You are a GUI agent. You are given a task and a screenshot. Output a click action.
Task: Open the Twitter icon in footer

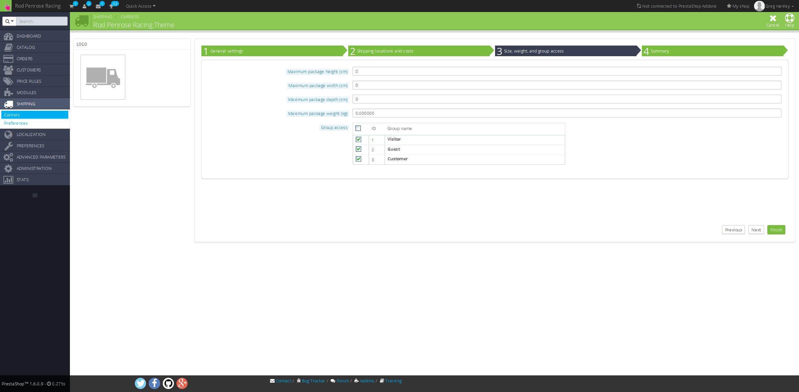pyautogui.click(x=140, y=383)
